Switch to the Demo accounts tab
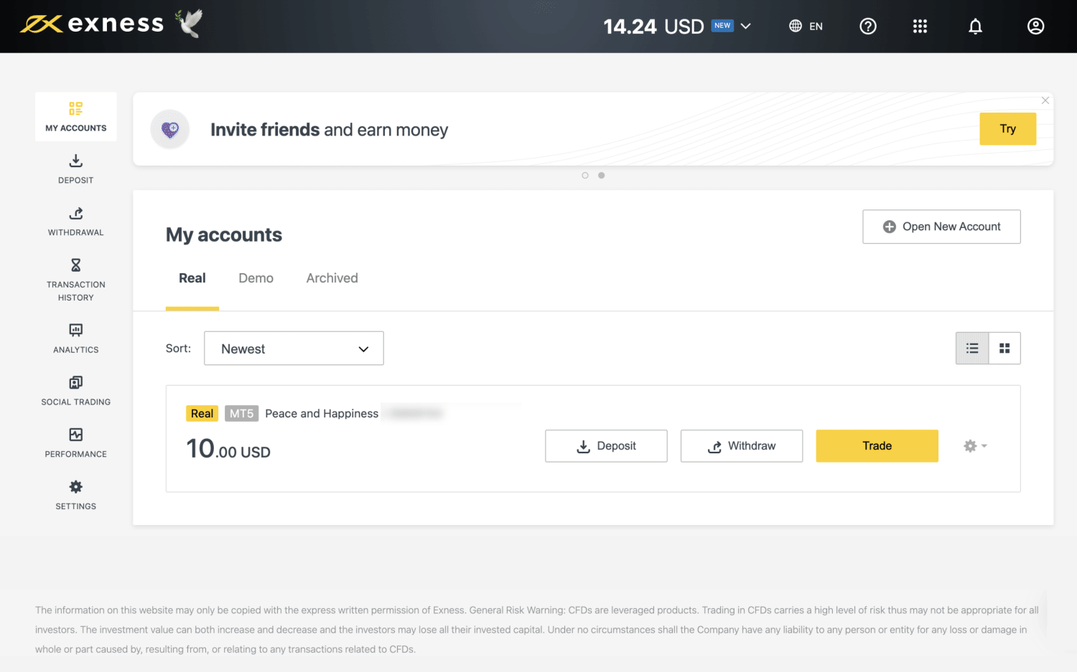Image resolution: width=1077 pixels, height=672 pixels. (256, 278)
